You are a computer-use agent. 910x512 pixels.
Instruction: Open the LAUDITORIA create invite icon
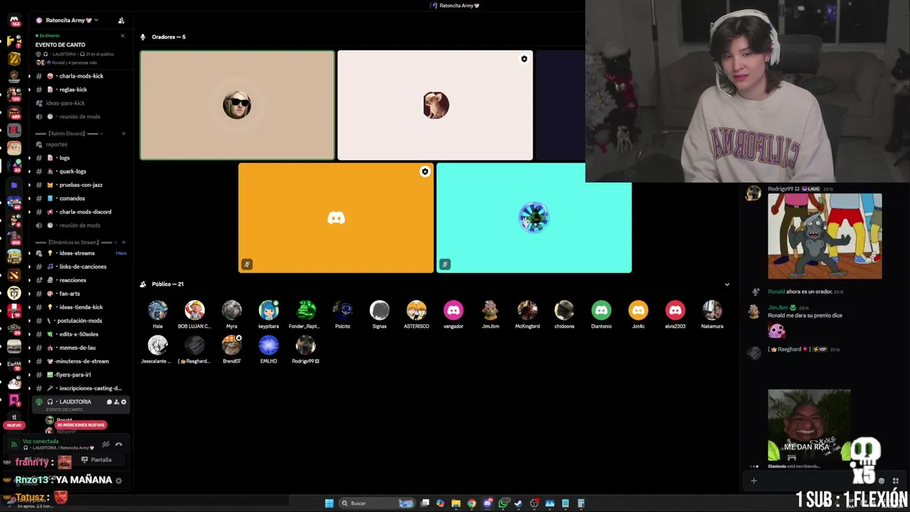point(117,402)
